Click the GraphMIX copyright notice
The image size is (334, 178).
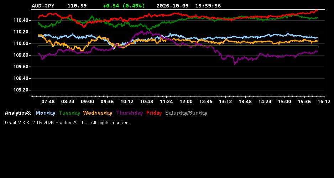pyautogui.click(x=67, y=123)
